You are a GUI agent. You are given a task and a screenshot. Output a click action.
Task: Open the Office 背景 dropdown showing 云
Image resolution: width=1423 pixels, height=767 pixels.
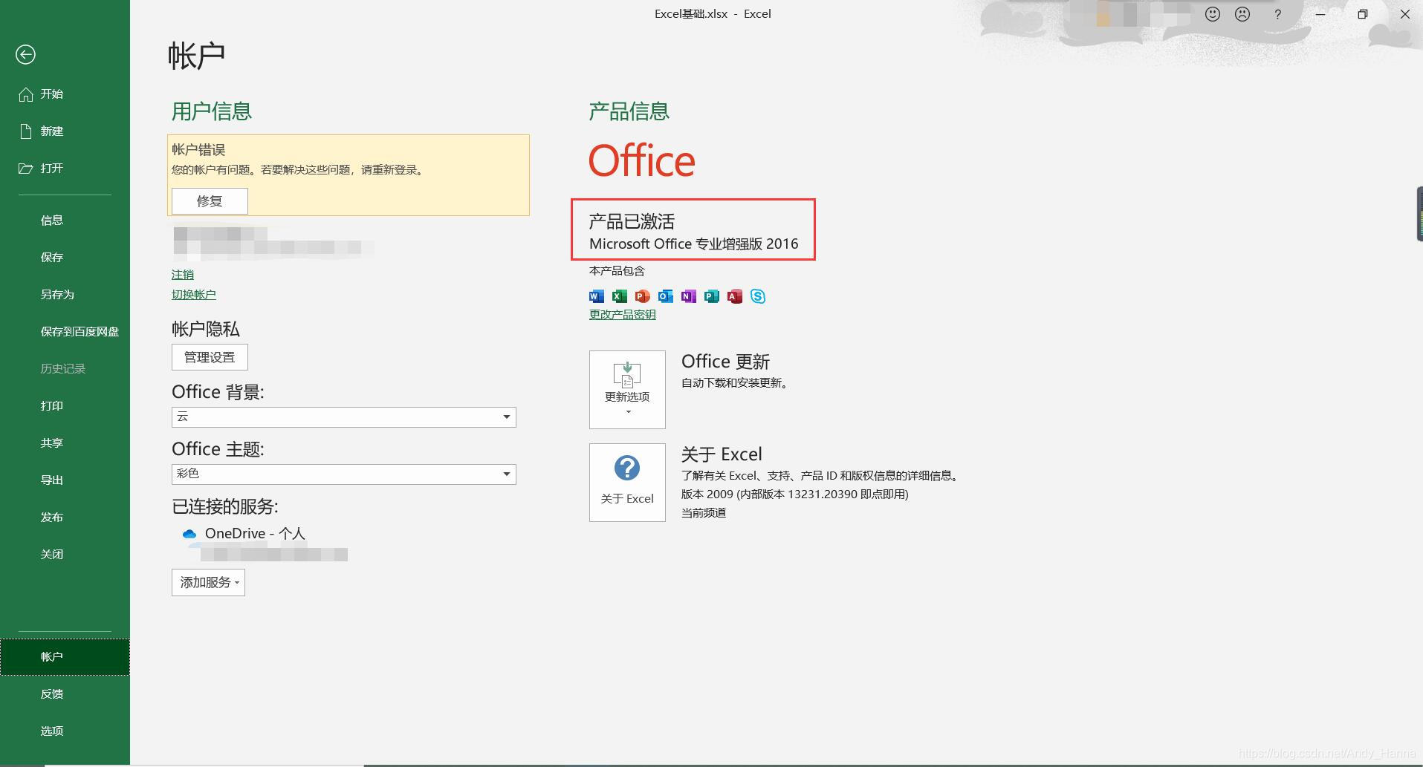coord(343,417)
